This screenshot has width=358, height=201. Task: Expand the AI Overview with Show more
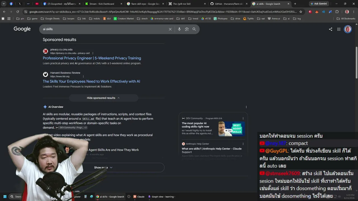[x=103, y=167]
